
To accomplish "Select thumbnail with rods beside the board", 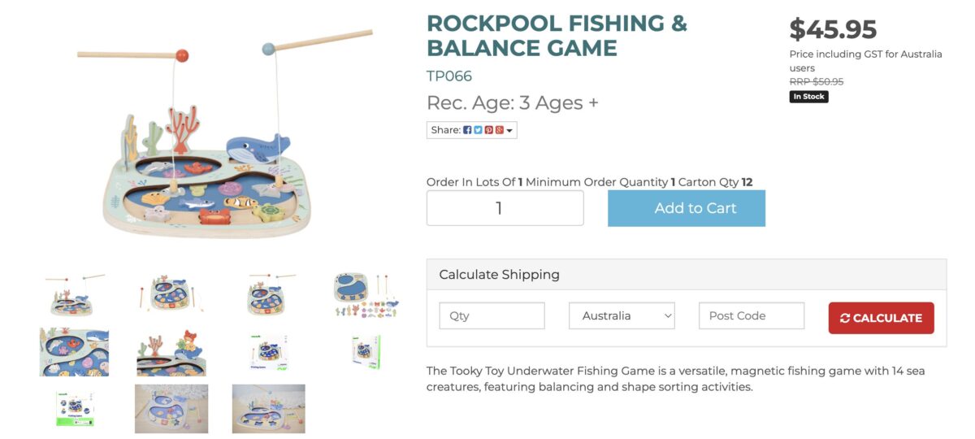I will pyautogui.click(x=171, y=294).
